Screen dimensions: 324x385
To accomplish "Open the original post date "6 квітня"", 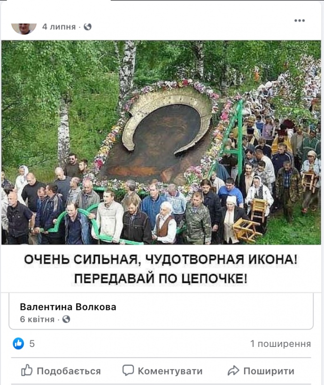I will [37, 319].
